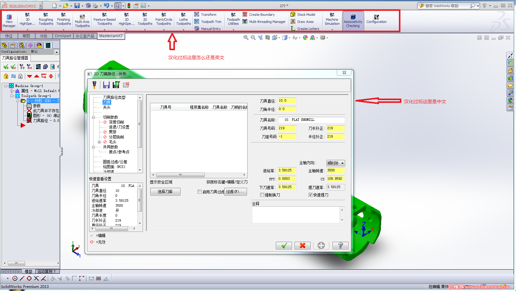Viewport: 516px width, 291px height.
Task: Launch Machine Simulation
Action: [332, 19]
